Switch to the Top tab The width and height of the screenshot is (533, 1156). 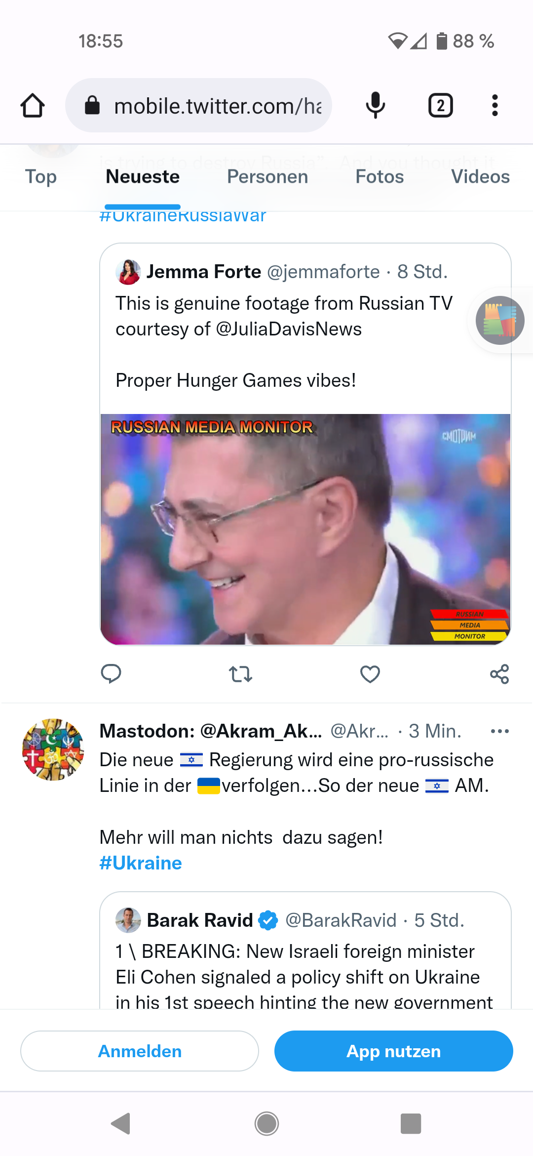click(x=41, y=177)
